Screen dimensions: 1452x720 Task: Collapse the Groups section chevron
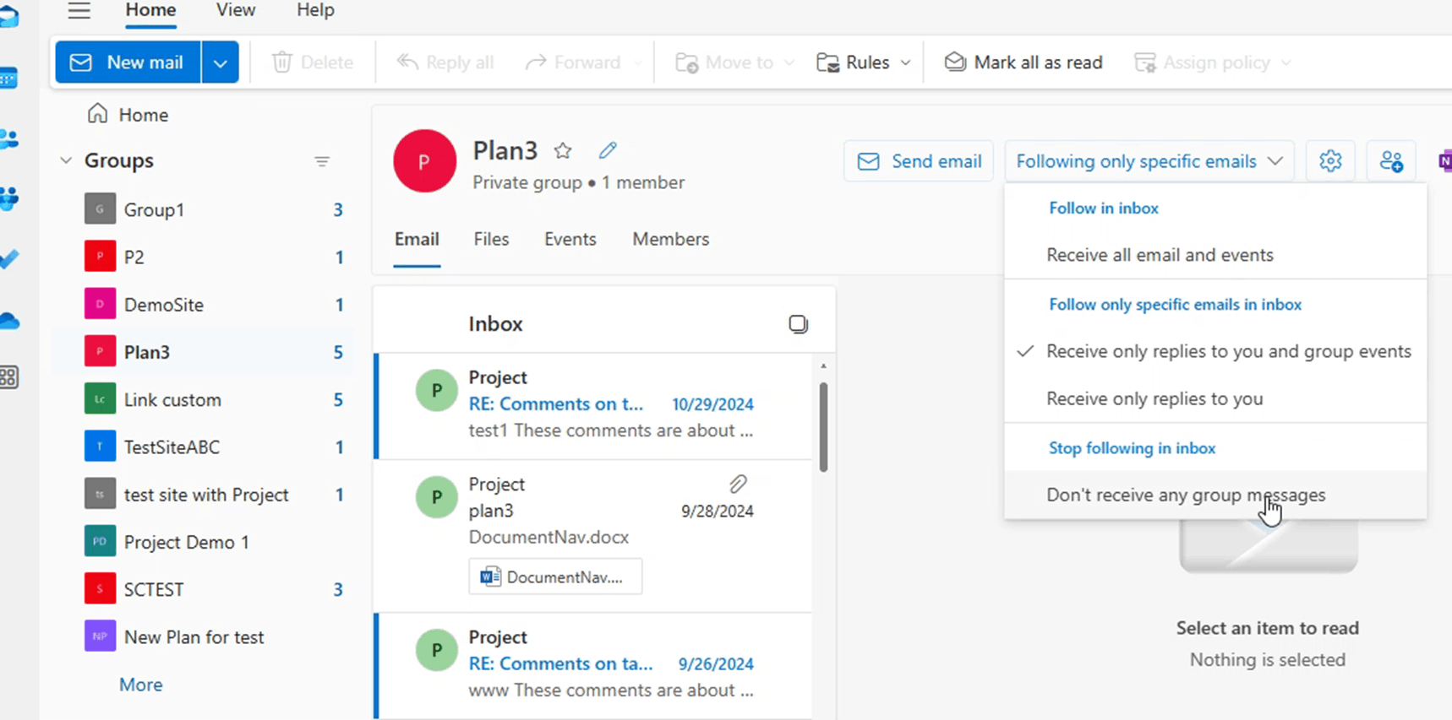pyautogui.click(x=66, y=160)
